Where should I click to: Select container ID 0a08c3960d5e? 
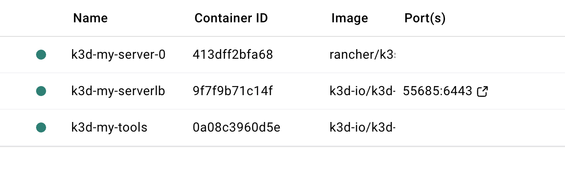coord(236,128)
